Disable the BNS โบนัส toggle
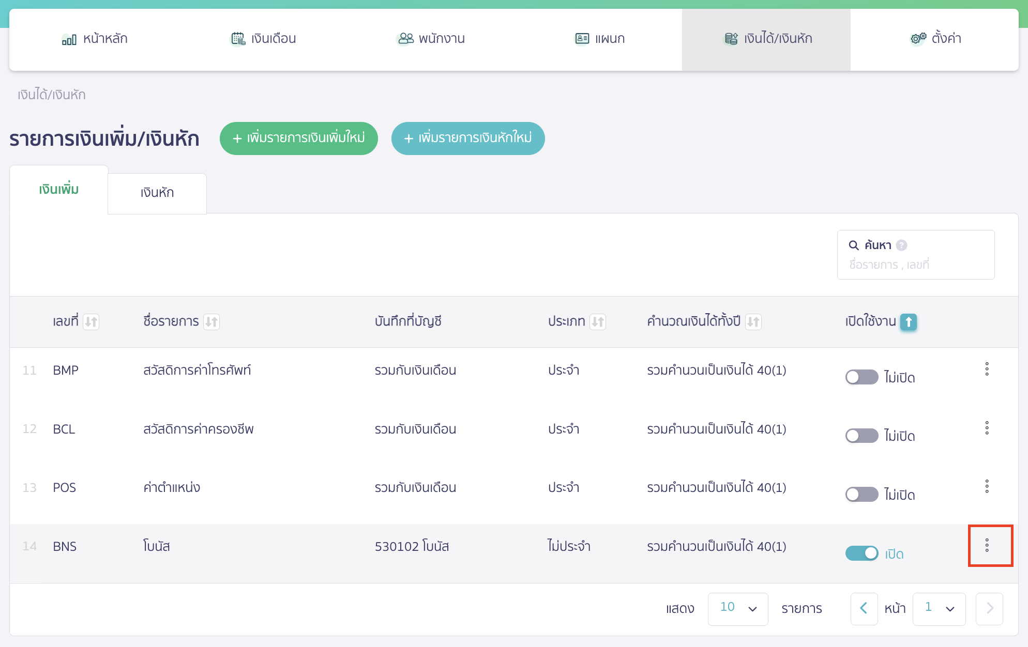1028x647 pixels. tap(861, 553)
